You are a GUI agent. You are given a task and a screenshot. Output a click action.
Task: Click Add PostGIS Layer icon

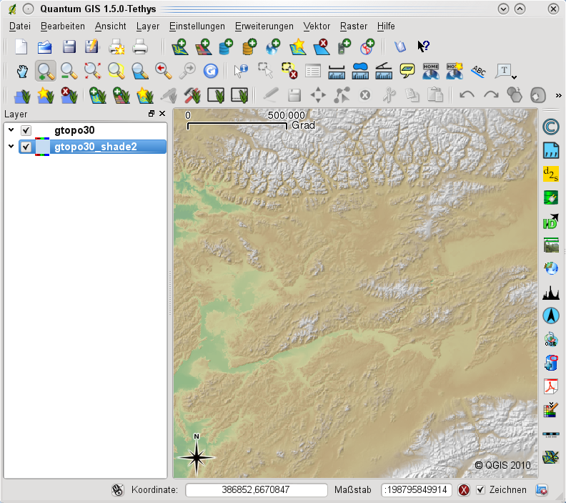[226, 47]
